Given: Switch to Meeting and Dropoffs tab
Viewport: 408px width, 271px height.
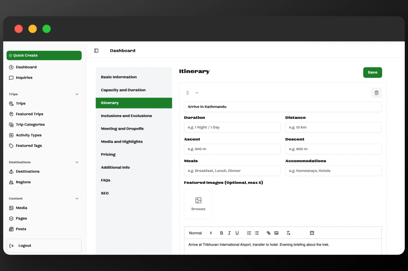Looking at the screenshot, I should click(x=134, y=129).
